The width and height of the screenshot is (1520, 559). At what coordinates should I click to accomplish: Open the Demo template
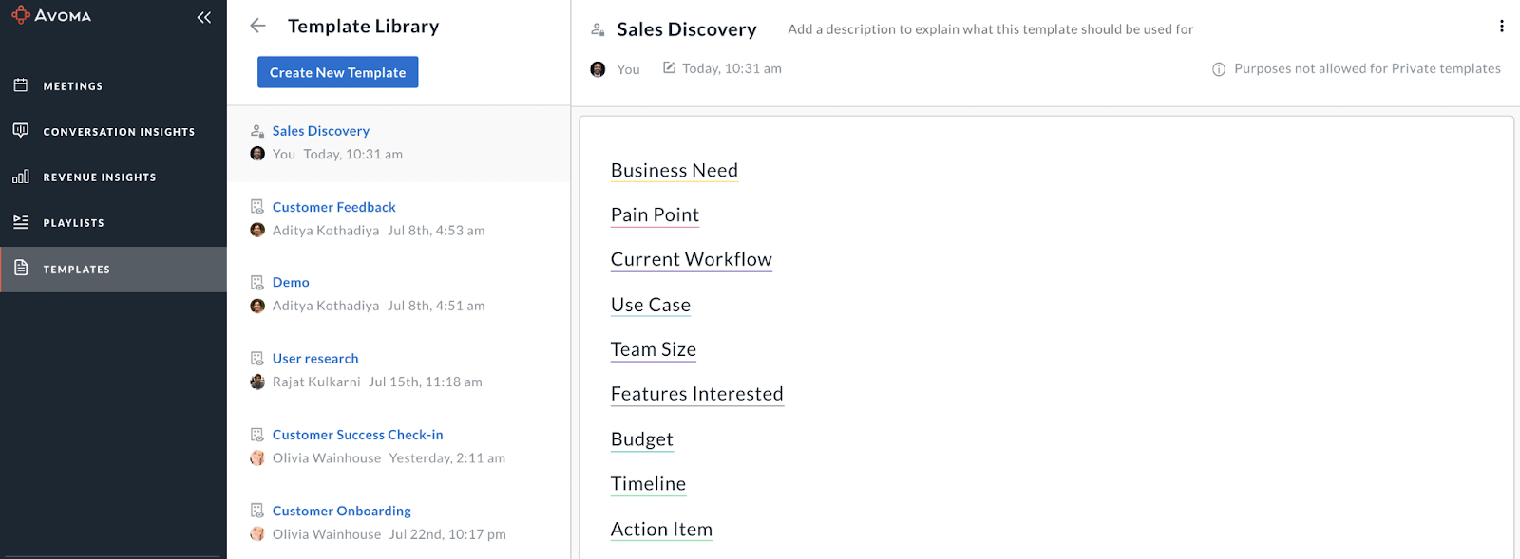(x=291, y=282)
